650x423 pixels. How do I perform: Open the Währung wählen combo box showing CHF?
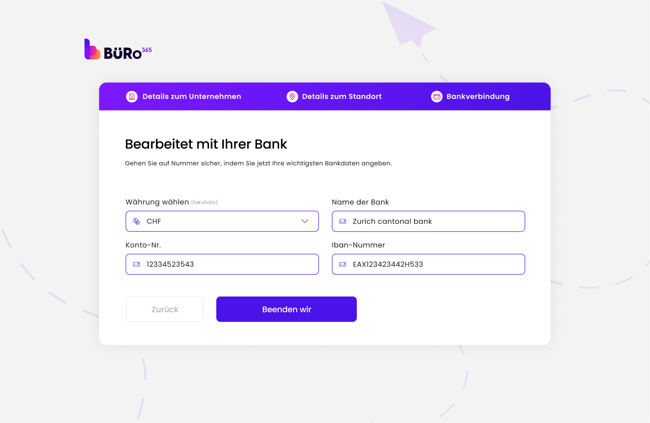[222, 221]
